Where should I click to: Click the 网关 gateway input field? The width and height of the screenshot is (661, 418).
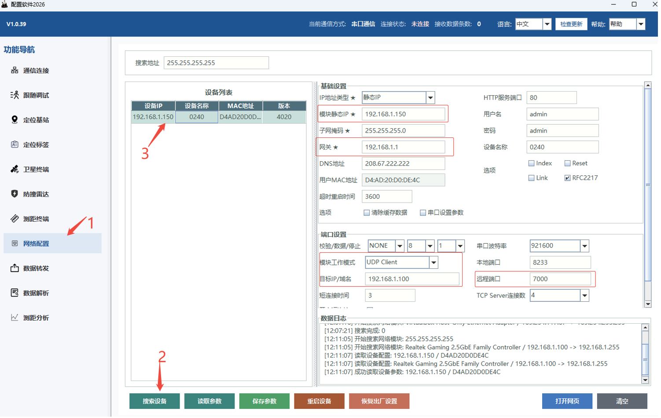tap(403, 147)
